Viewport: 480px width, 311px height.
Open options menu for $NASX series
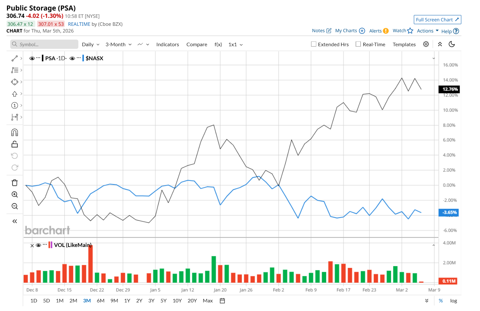click(79, 58)
